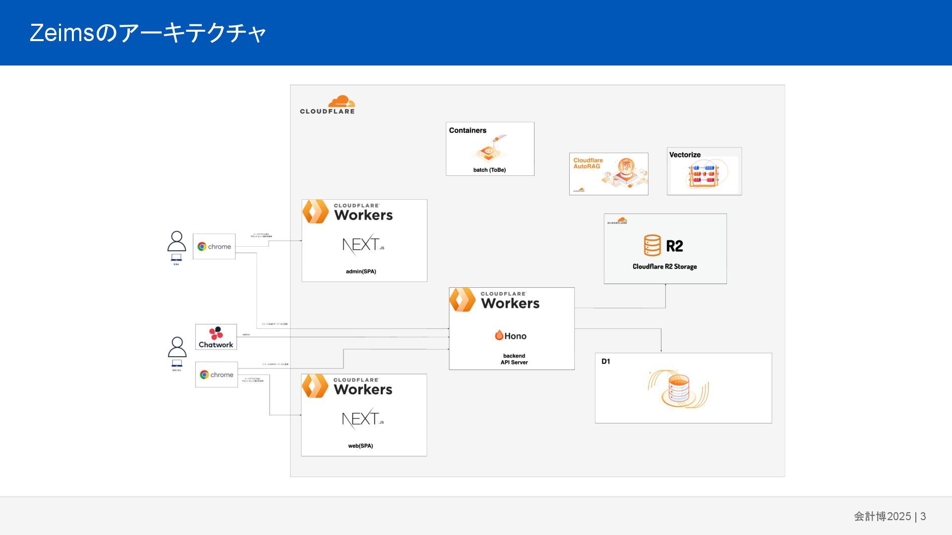The height and width of the screenshot is (535, 952).
Task: Click the Next.js logo in admin(SPA)
Action: point(363,245)
